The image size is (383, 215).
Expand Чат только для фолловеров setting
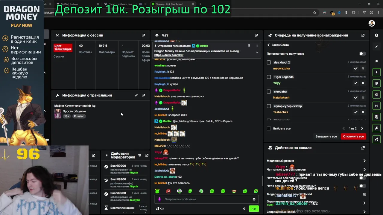364,169
